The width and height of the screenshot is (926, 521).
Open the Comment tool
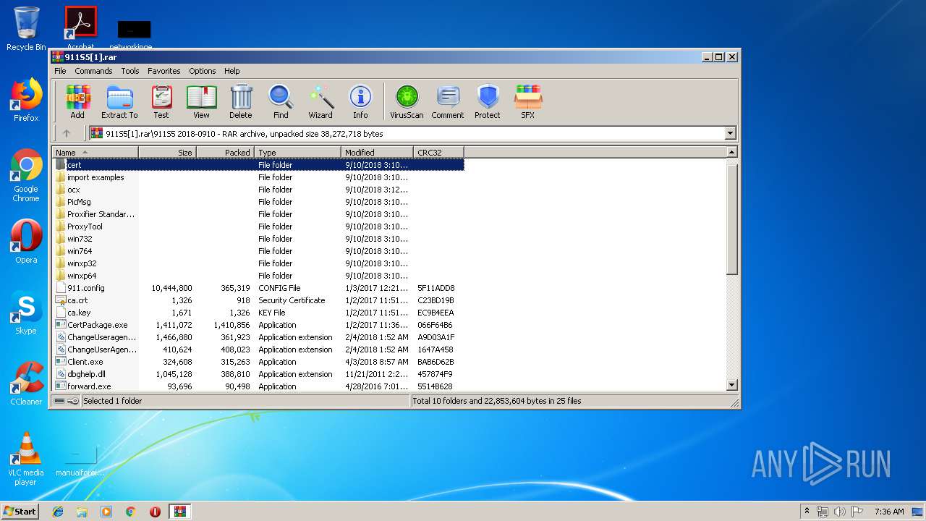click(448, 101)
